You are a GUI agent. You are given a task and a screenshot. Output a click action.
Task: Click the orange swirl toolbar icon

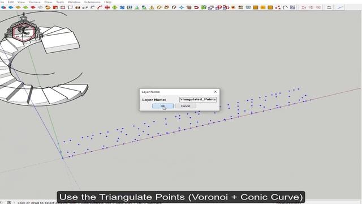(x=48, y=7)
